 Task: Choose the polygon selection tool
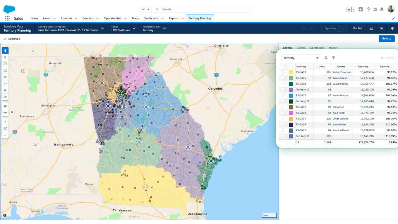pos(5,77)
